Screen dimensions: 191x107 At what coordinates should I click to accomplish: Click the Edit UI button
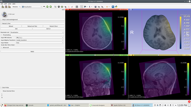click(48, 29)
